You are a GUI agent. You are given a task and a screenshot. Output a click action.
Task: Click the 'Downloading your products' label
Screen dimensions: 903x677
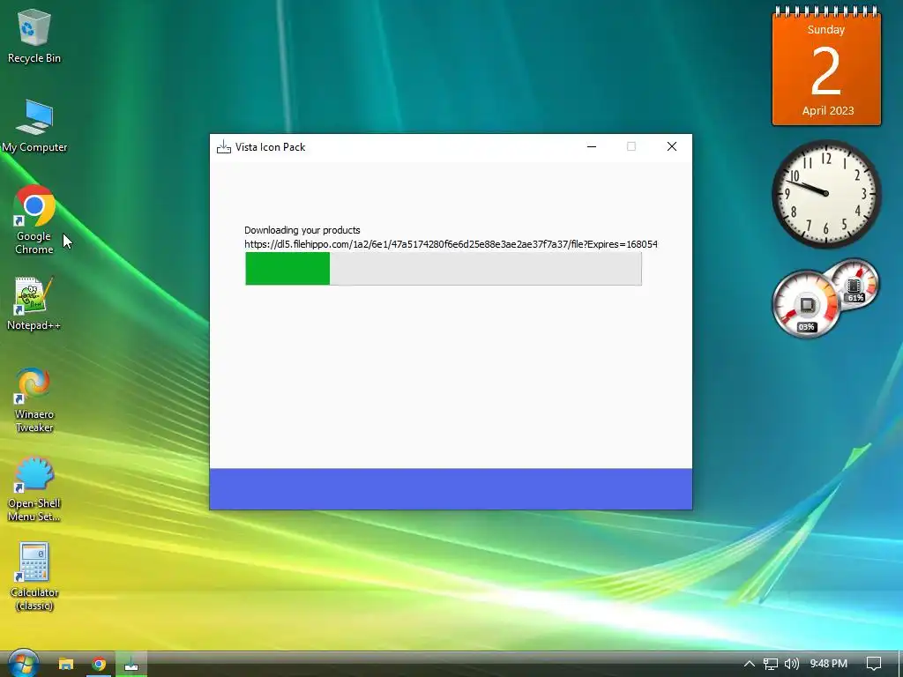coord(302,230)
